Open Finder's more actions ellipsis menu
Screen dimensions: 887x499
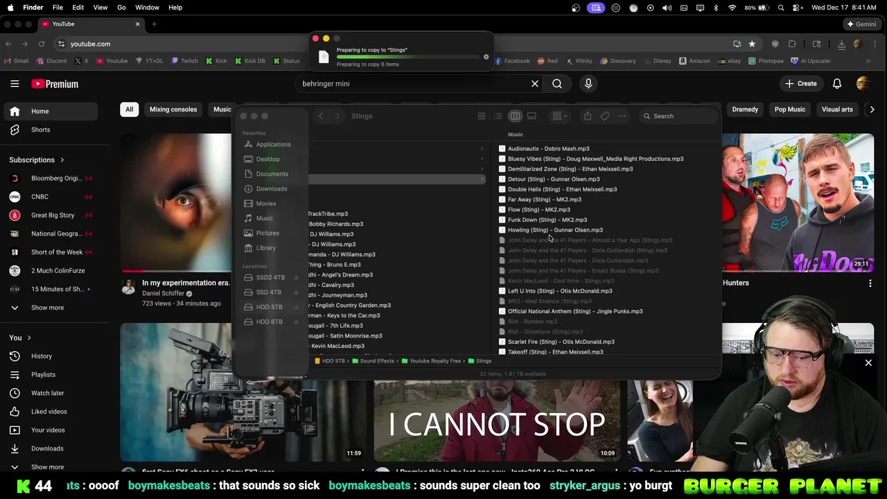tap(622, 116)
